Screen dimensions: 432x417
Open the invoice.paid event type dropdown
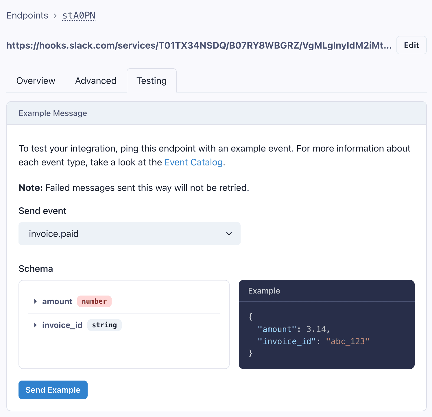(x=129, y=234)
